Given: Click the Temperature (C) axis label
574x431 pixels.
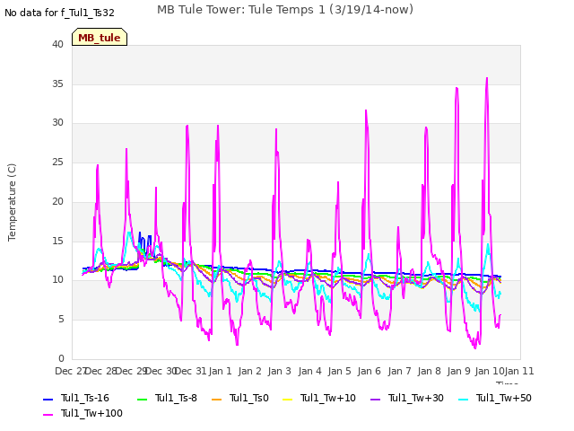Looking at the screenshot, I should 12,202.
